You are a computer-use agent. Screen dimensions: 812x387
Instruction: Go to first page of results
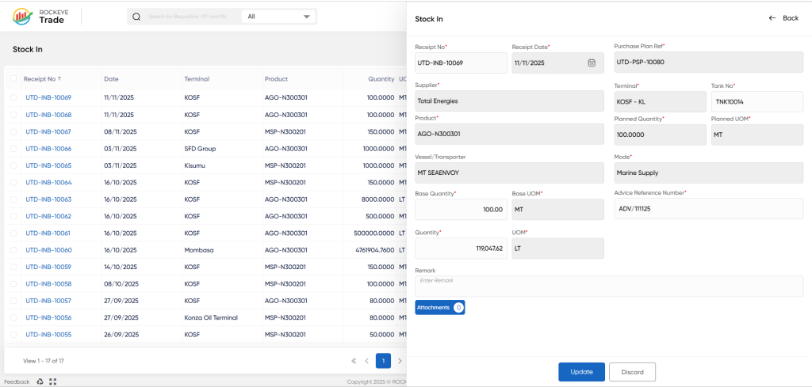[x=354, y=361]
